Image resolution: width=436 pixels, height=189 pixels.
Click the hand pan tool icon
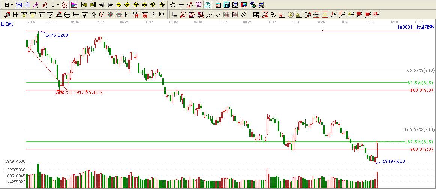(172, 5)
